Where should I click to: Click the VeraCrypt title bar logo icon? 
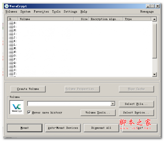[6, 6]
